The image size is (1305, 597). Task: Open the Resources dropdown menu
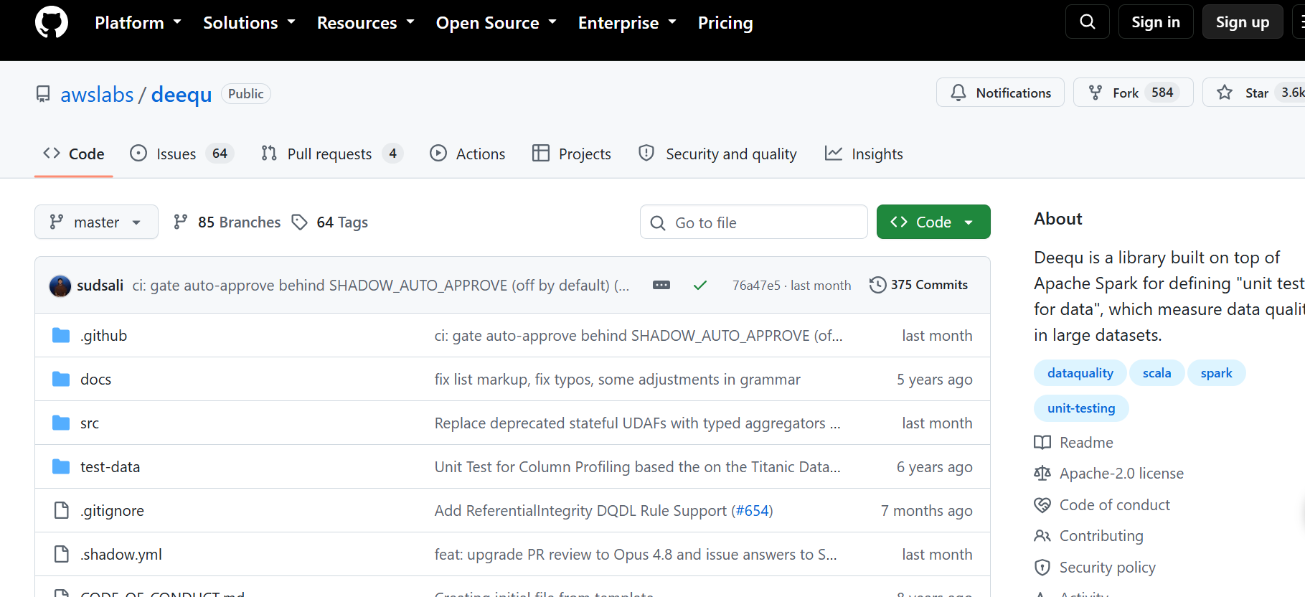coord(366,23)
